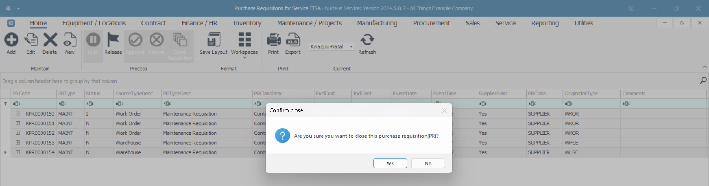The height and width of the screenshot is (186, 709).
Task: Click the Save Layout icon
Action: (213, 40)
